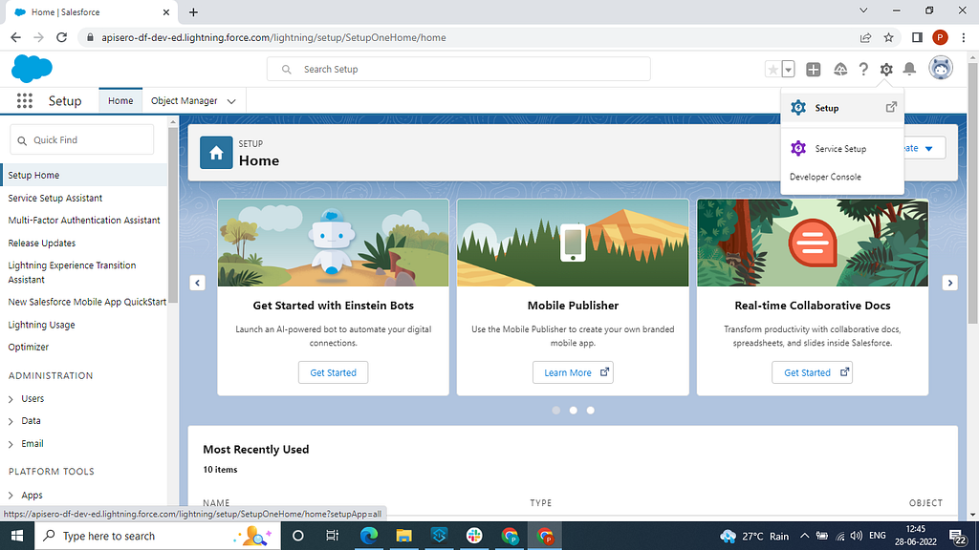Screen dimensions: 979x550
Task: Click Learn More for Mobile Publisher
Action: click(573, 372)
